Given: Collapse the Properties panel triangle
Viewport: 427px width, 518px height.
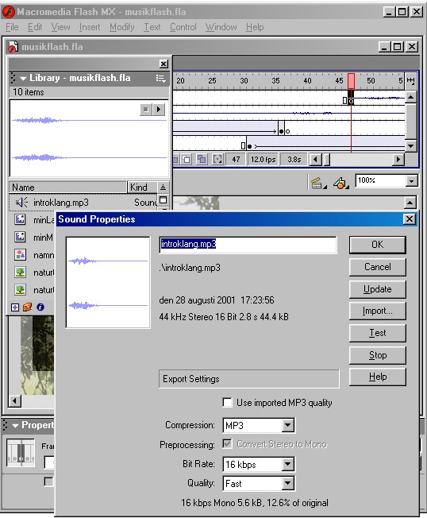Looking at the screenshot, I should (15, 425).
